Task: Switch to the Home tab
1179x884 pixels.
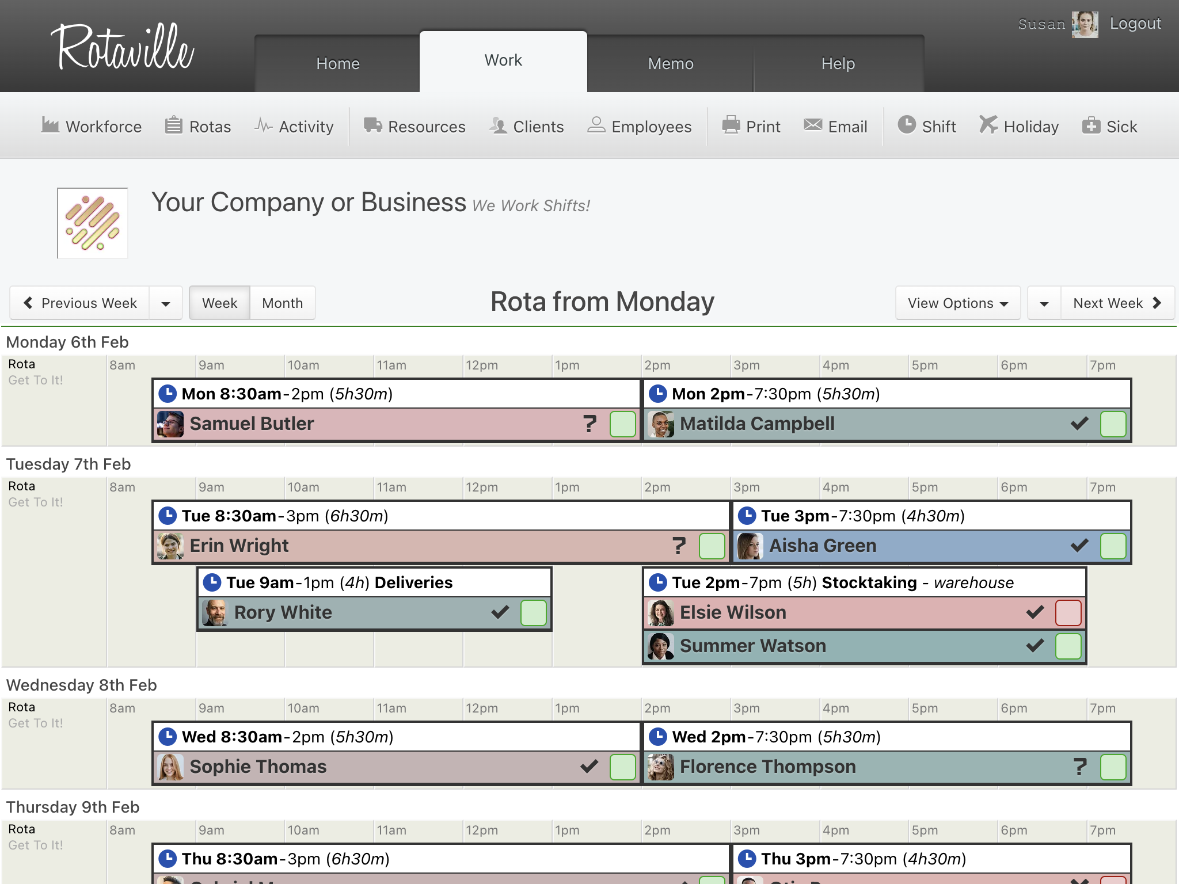Action: pyautogui.click(x=338, y=63)
